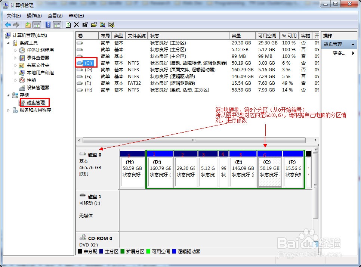Click the Help question mark toolbar icon
This screenshot has width=361, height=267.
(48, 25)
